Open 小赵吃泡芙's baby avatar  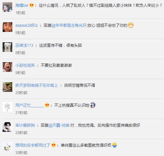(7, 67)
